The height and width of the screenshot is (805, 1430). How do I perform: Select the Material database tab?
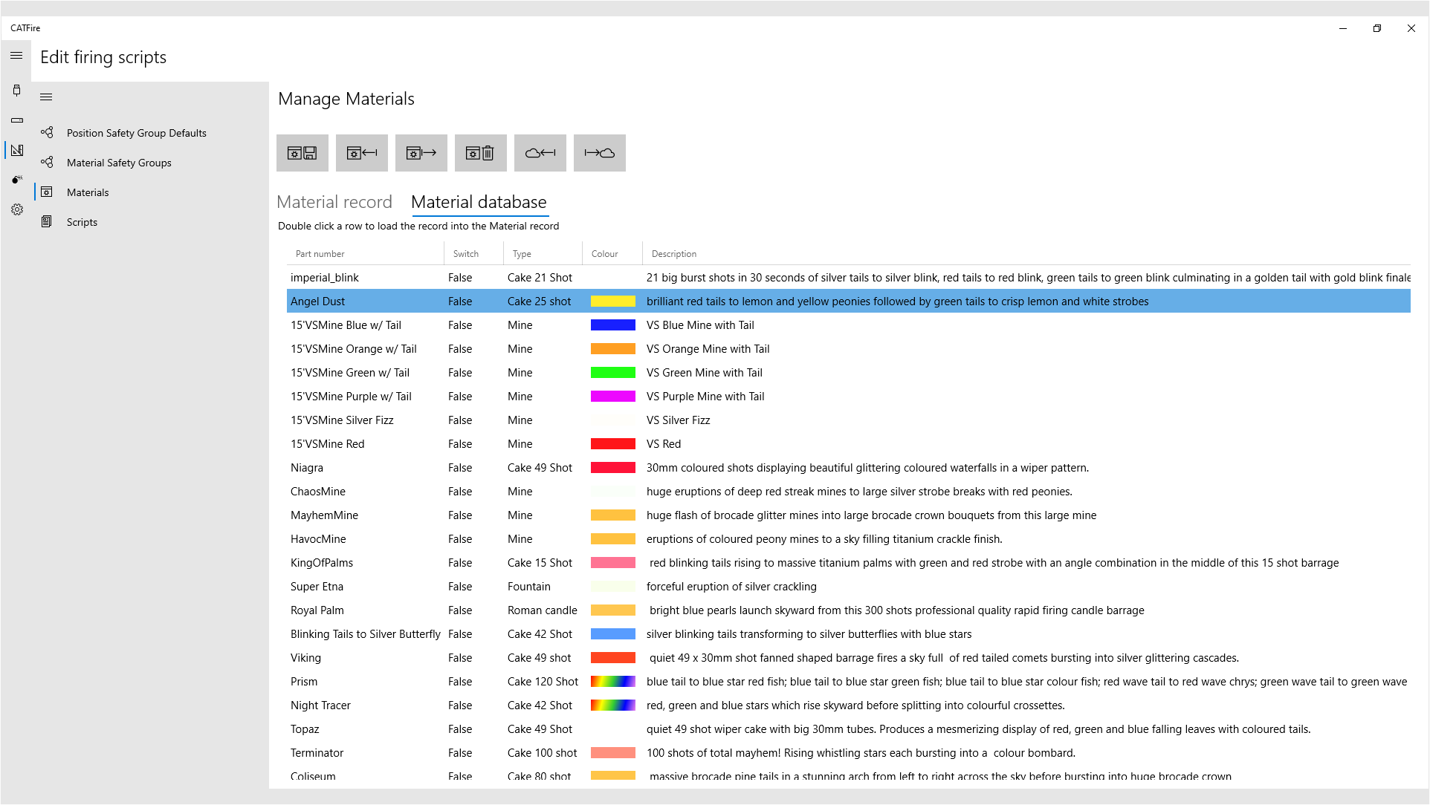(x=479, y=202)
